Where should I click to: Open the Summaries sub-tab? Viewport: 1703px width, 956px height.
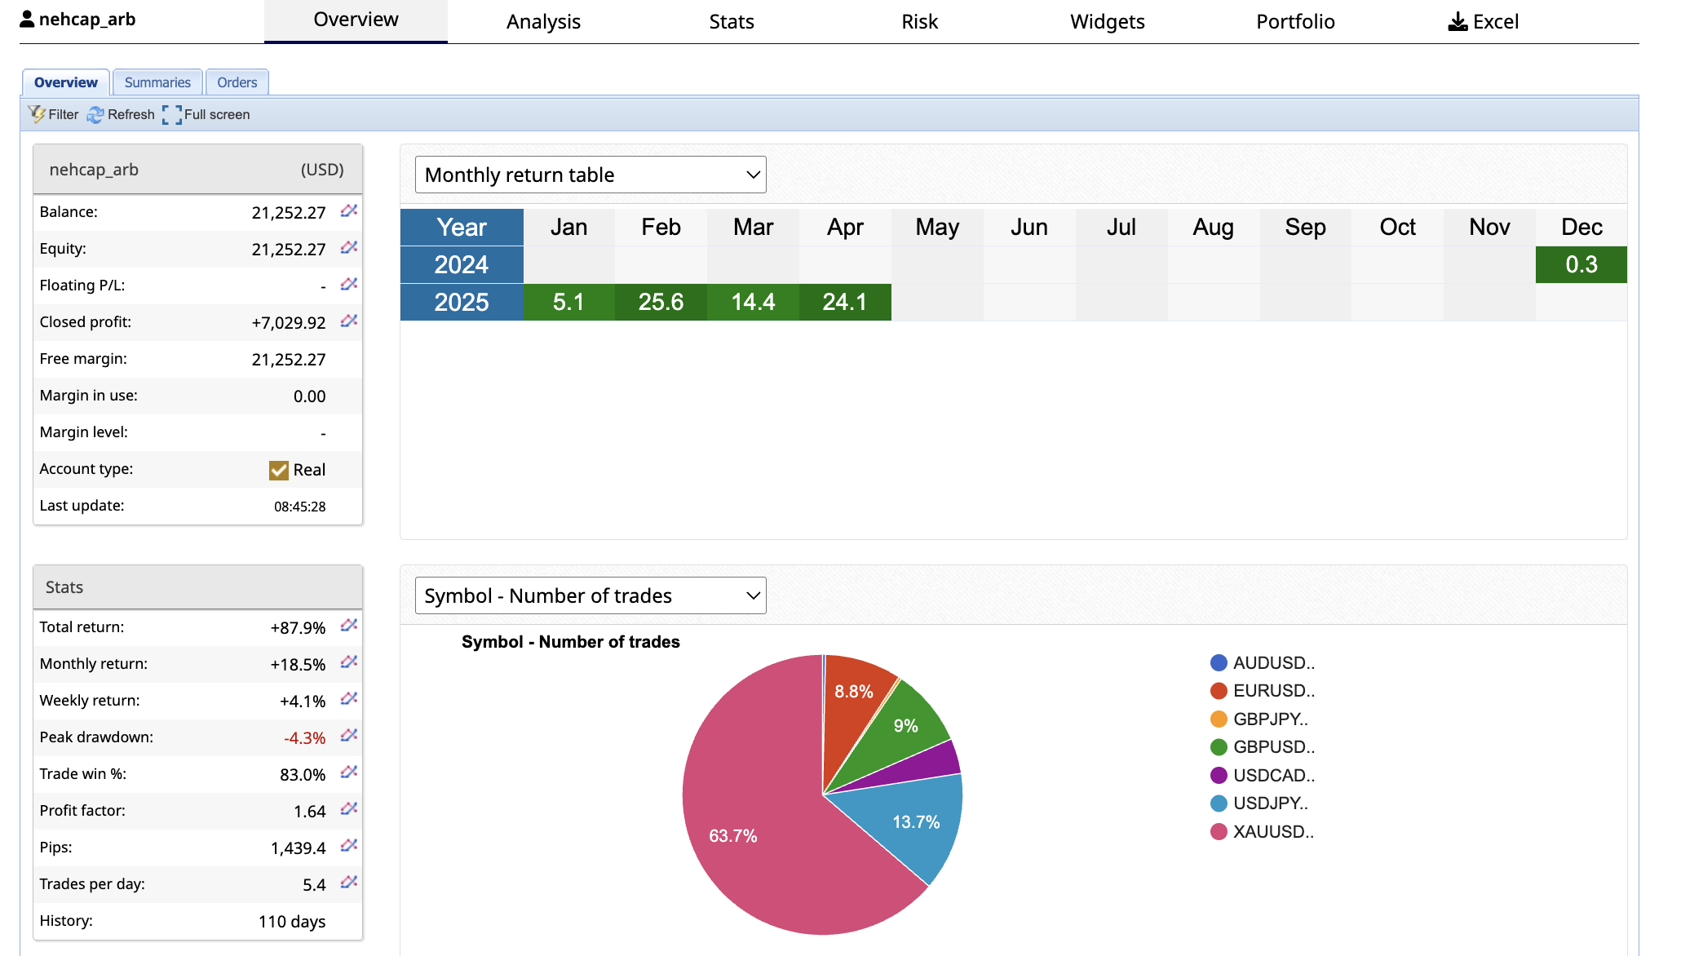pos(157,82)
